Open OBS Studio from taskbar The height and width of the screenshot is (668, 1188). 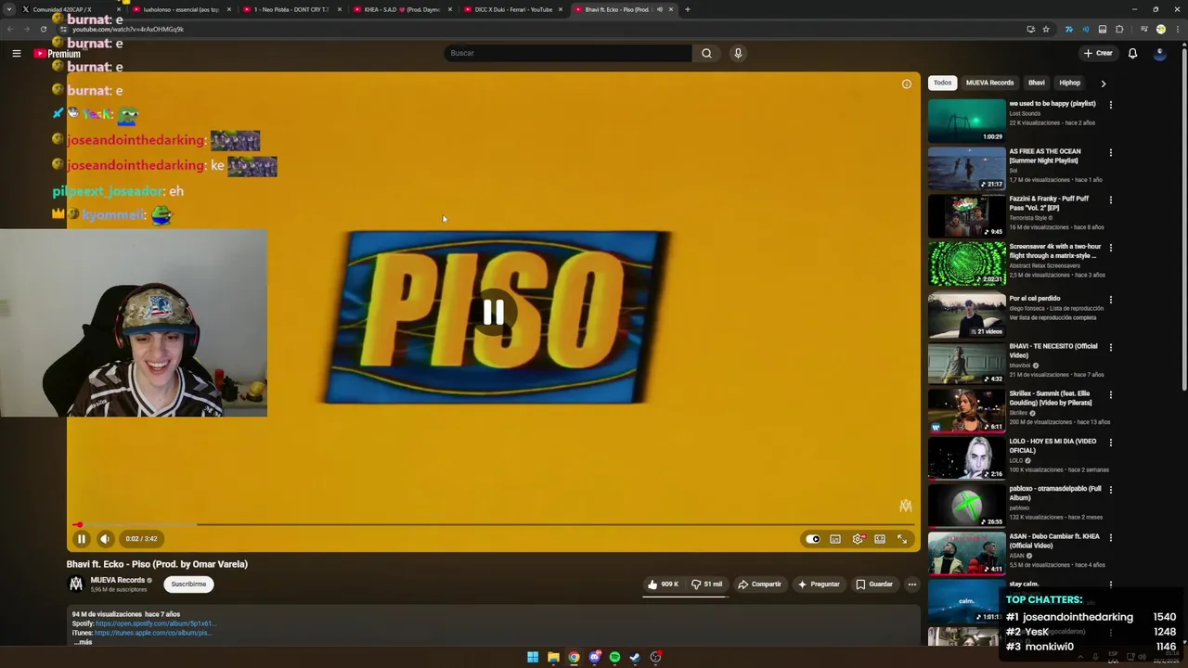point(655,658)
